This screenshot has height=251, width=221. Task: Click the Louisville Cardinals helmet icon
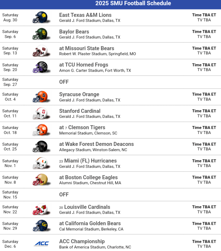(40, 209)
